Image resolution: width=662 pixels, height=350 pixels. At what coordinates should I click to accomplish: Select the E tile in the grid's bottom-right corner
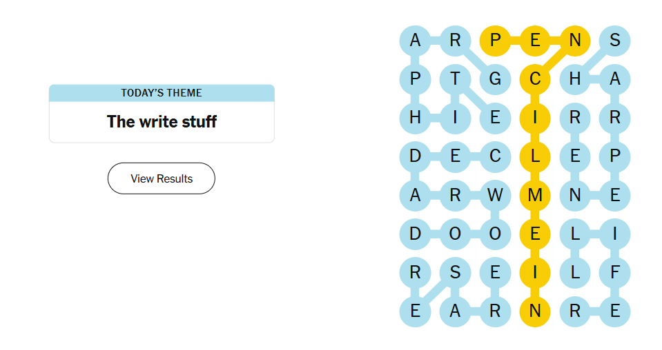614,311
